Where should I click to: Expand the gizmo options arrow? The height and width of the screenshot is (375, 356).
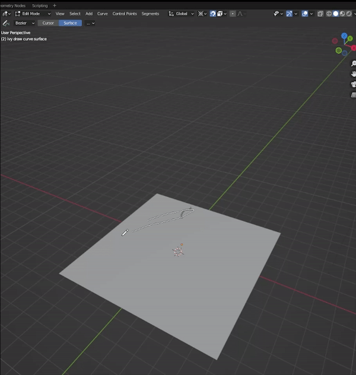[296, 14]
